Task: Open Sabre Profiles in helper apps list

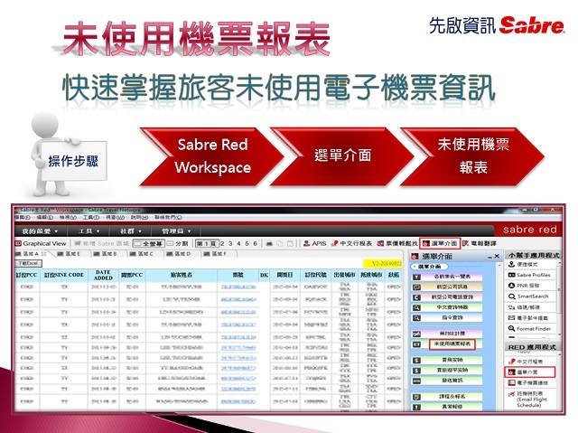Action: pos(530,275)
